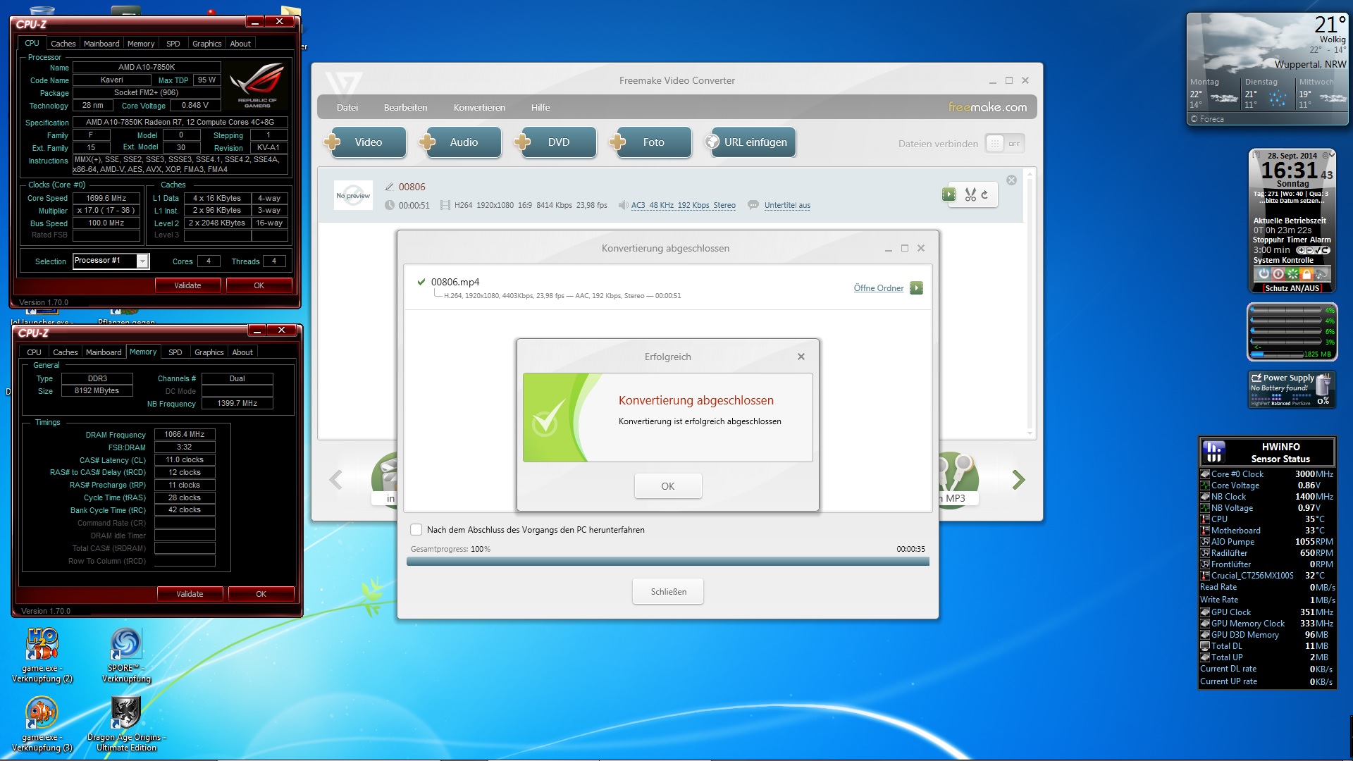The image size is (1353, 761).
Task: Click the Foto add button
Action: point(653,142)
